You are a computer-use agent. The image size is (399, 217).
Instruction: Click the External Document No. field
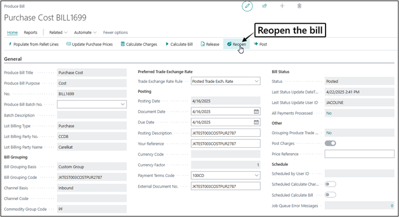pos(225,186)
